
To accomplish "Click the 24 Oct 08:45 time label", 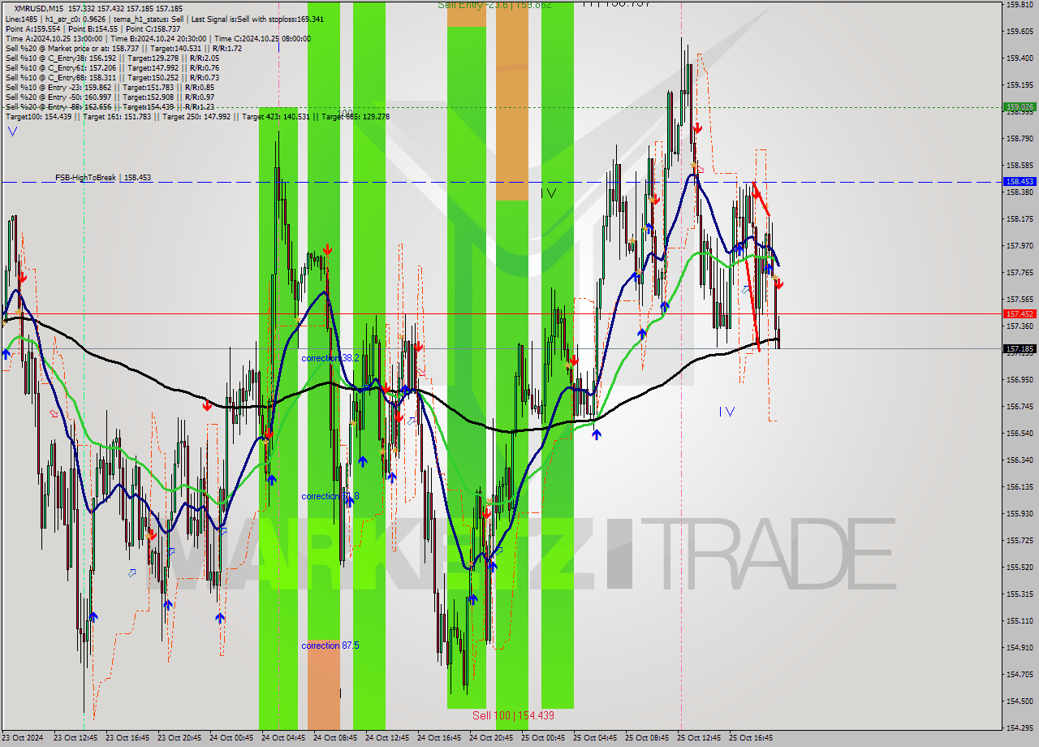I will 335,738.
